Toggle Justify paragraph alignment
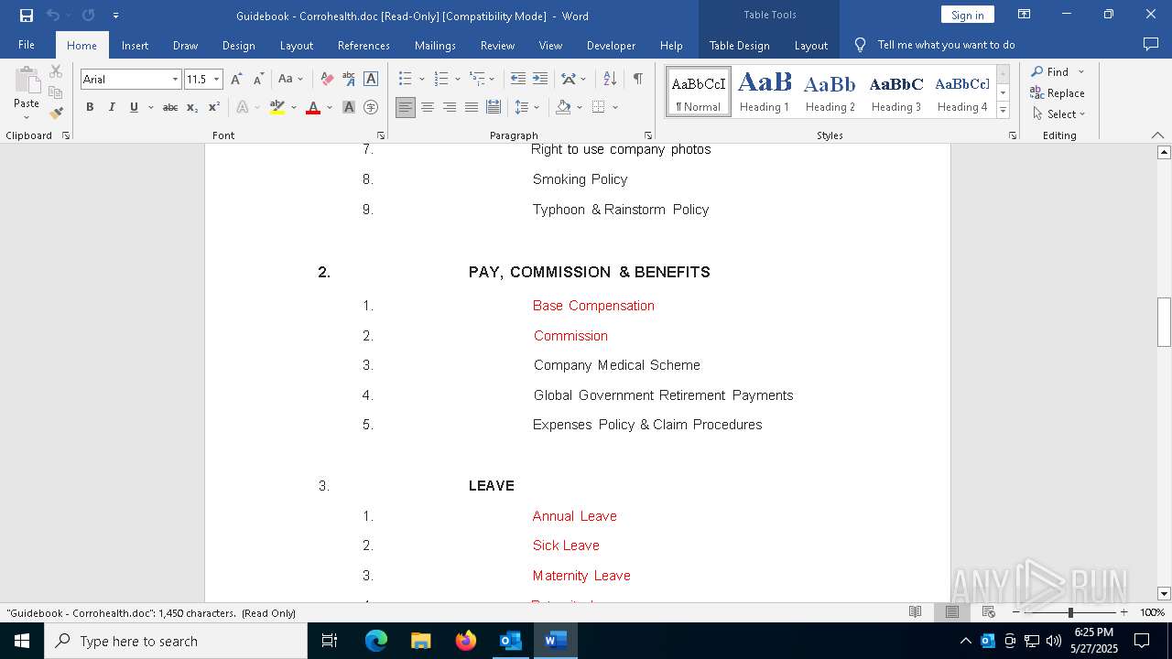 [472, 107]
